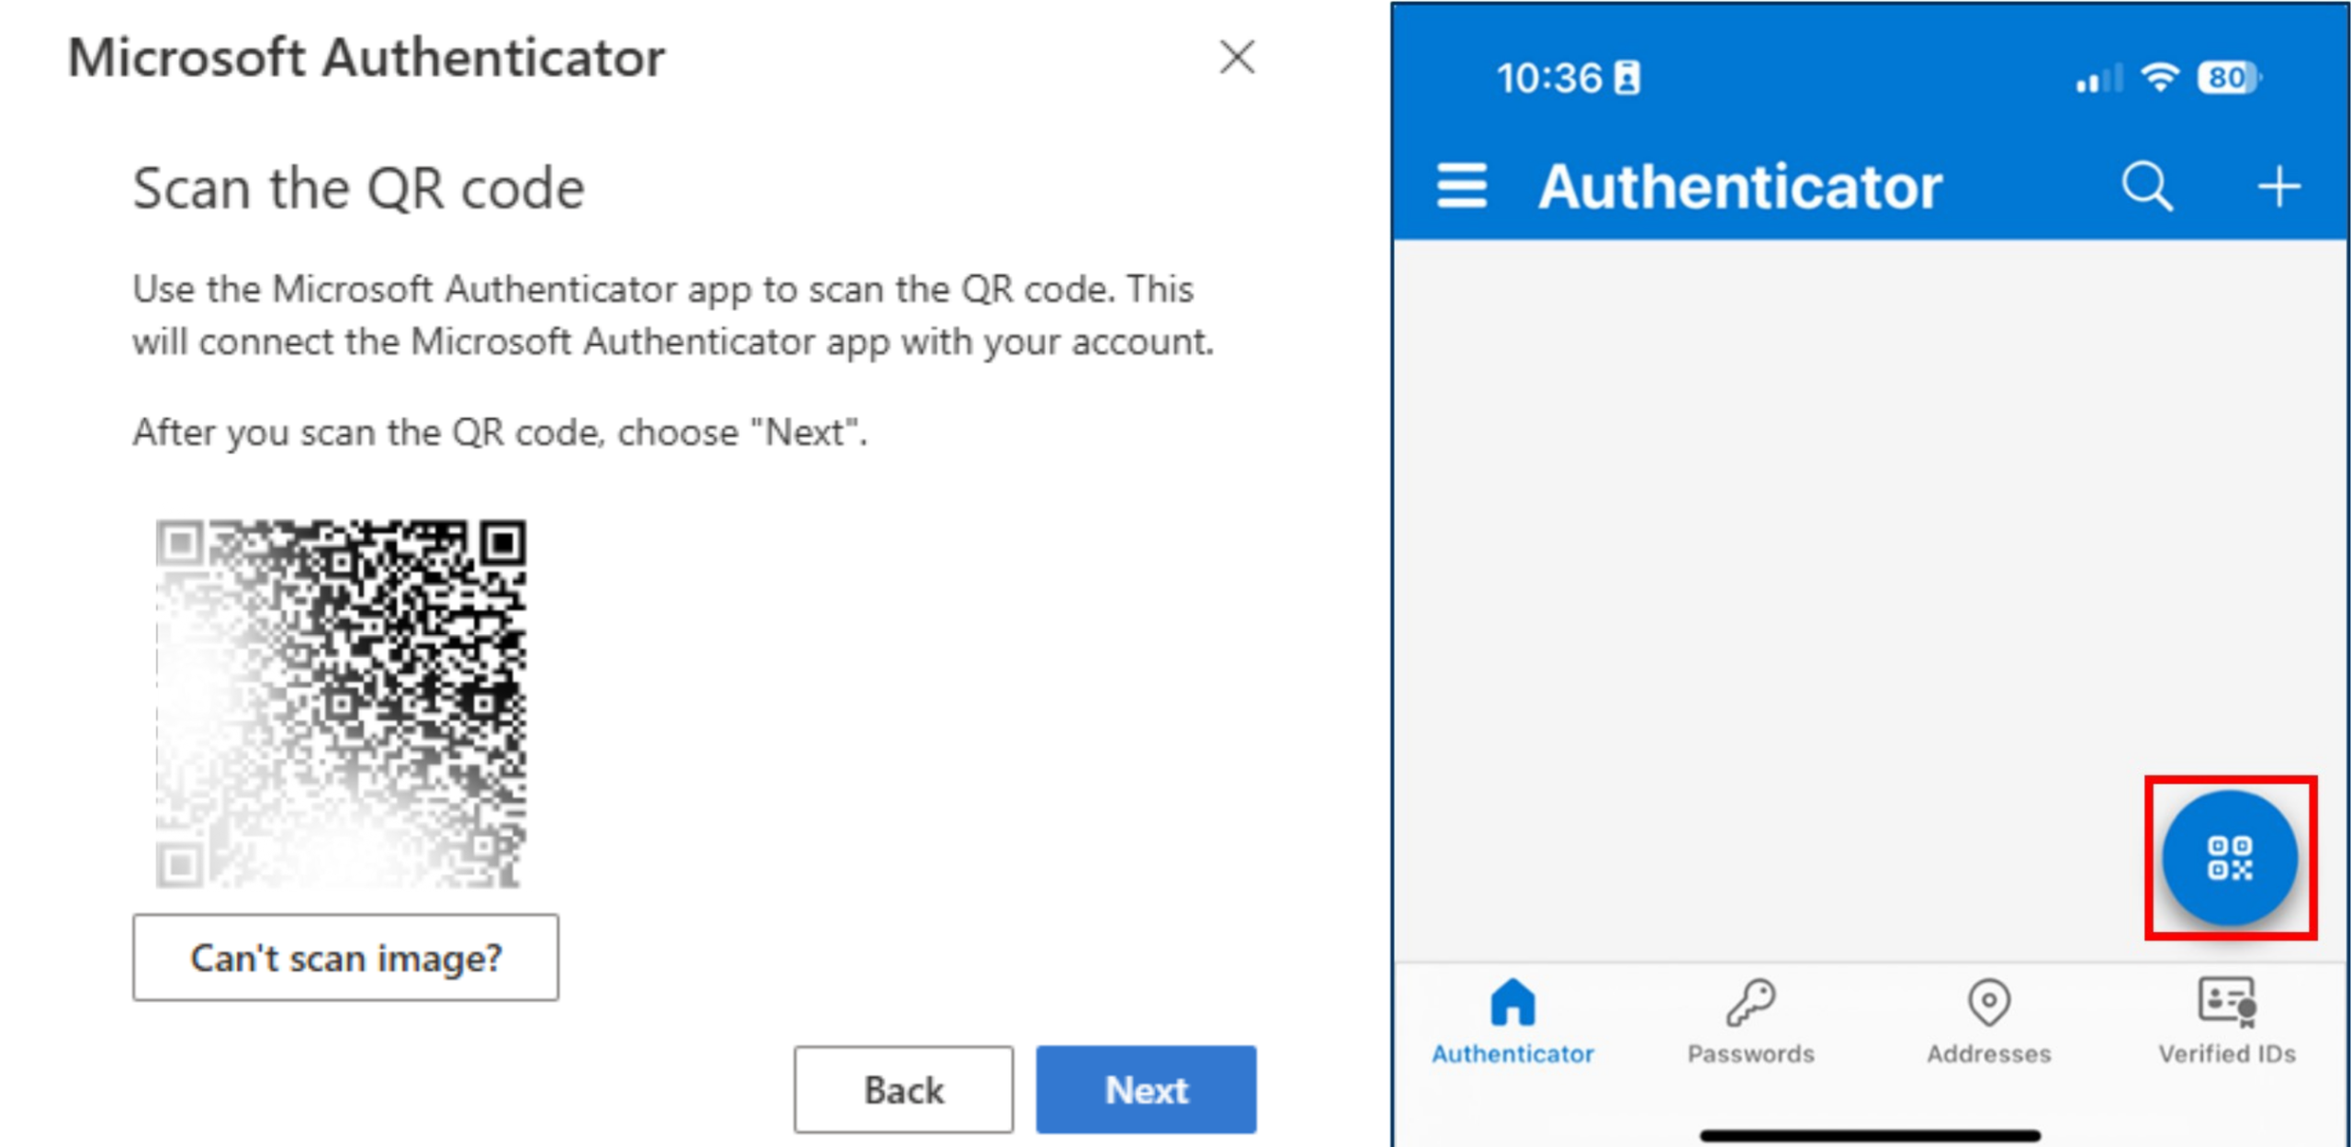Open the hamburger menu in Authenticator
This screenshot has height=1147, width=2351.
coord(1461,186)
